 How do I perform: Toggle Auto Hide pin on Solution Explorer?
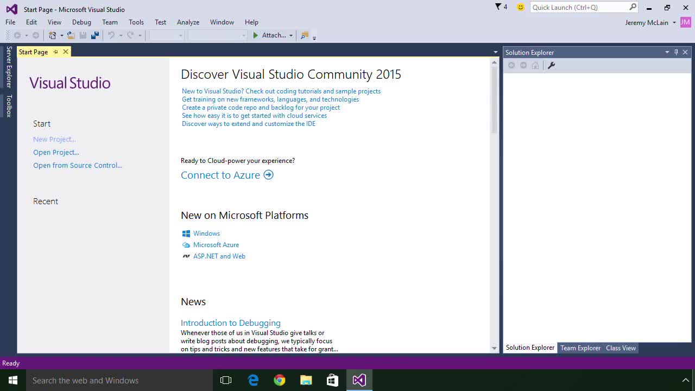pyautogui.click(x=676, y=52)
